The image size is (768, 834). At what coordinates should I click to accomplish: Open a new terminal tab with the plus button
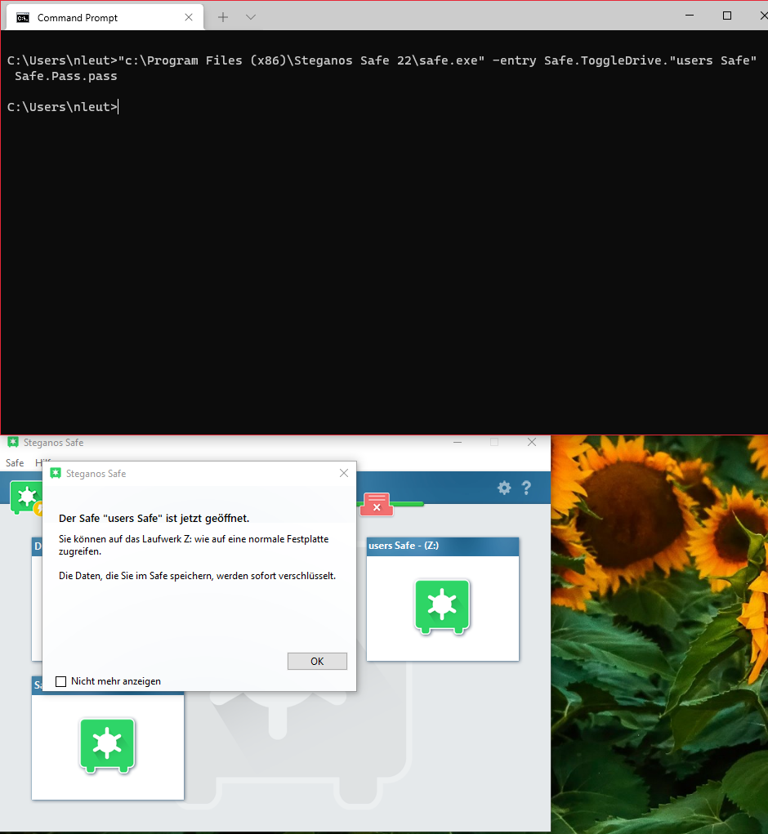[221, 16]
